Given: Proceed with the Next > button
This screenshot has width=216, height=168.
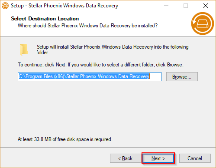Looking at the screenshot, I should [158, 158].
